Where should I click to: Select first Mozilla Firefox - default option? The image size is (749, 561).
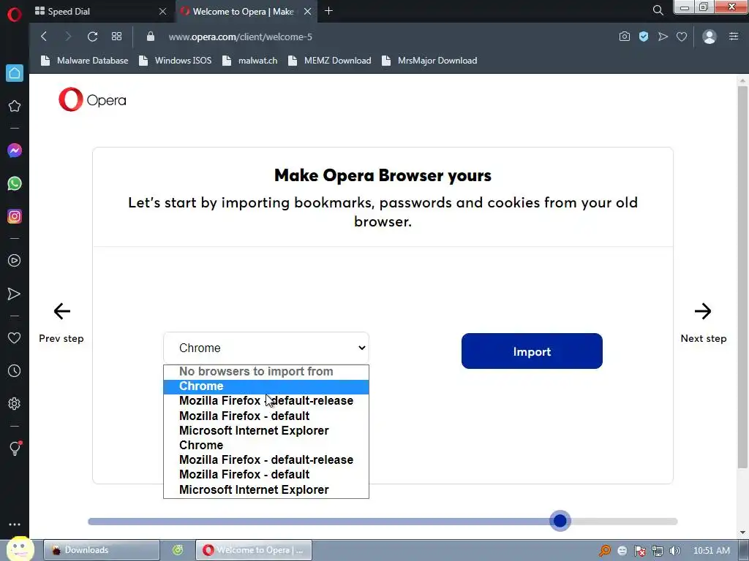pos(266,416)
